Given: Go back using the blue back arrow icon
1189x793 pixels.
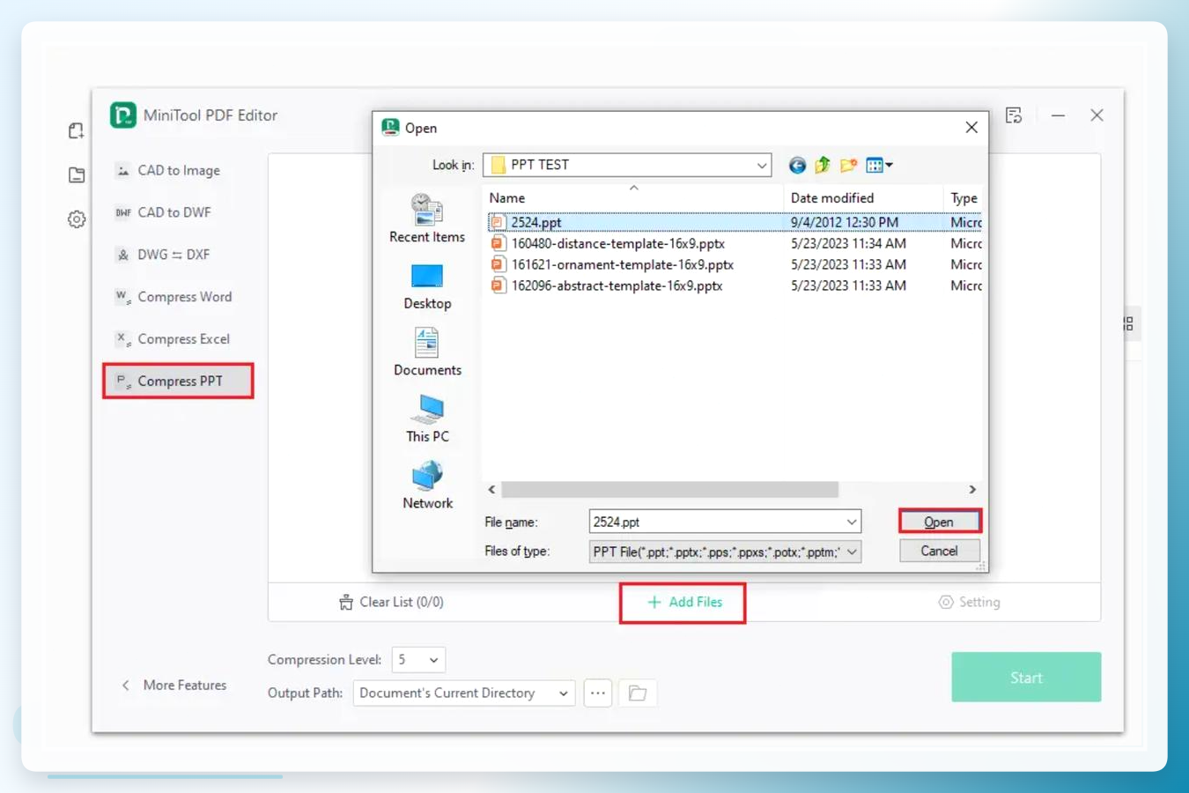Looking at the screenshot, I should click(797, 166).
